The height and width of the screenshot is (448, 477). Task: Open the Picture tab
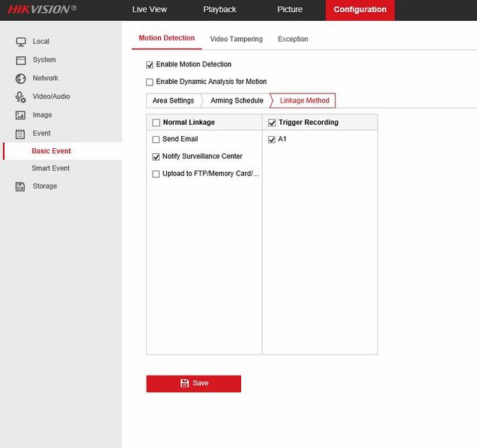point(290,10)
